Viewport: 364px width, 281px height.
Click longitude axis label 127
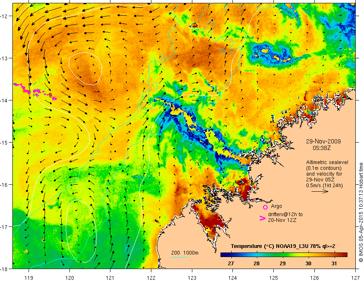[355, 278]
